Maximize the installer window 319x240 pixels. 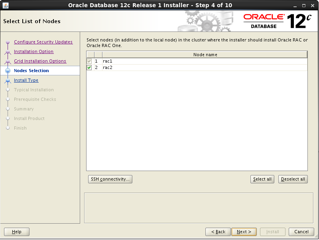[x=304, y=6]
